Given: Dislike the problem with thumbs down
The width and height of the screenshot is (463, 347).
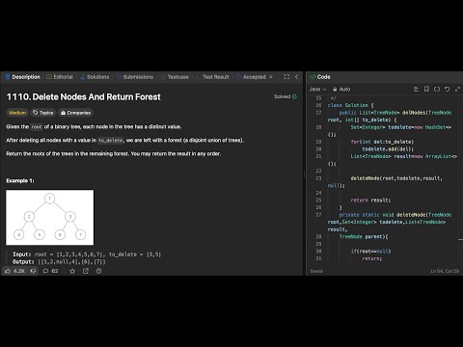Looking at the screenshot, I should (x=33, y=271).
